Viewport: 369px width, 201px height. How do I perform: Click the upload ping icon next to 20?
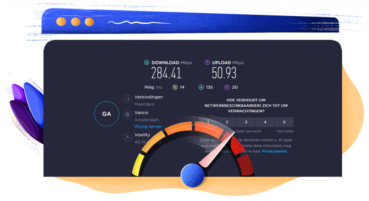[227, 87]
